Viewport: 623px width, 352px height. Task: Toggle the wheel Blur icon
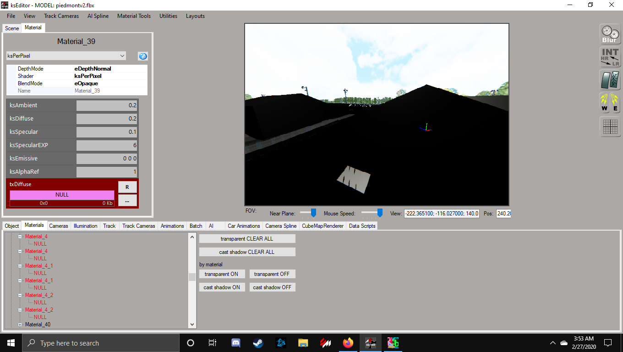[x=610, y=34]
